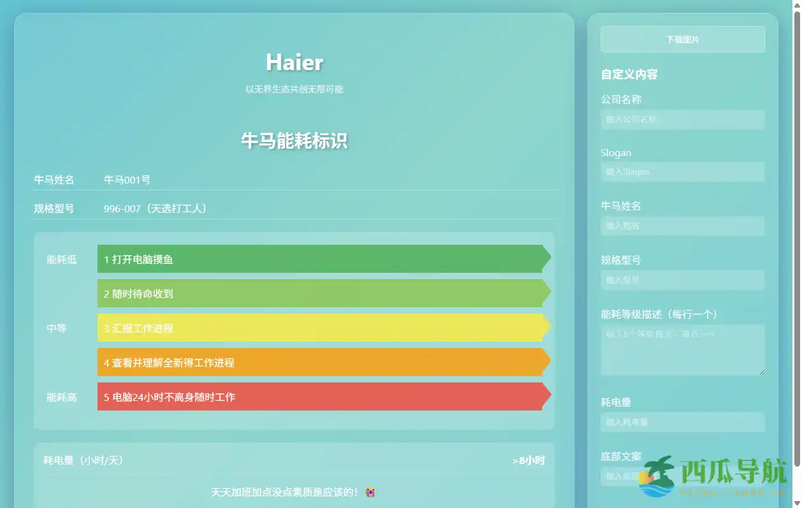802x508 pixels.
Task: Click the emoji after 天天加班加点 footer text
Action: (x=370, y=492)
